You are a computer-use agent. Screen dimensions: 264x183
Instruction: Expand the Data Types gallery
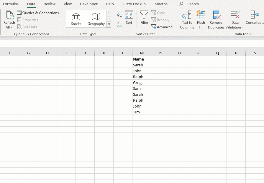coord(109,25)
